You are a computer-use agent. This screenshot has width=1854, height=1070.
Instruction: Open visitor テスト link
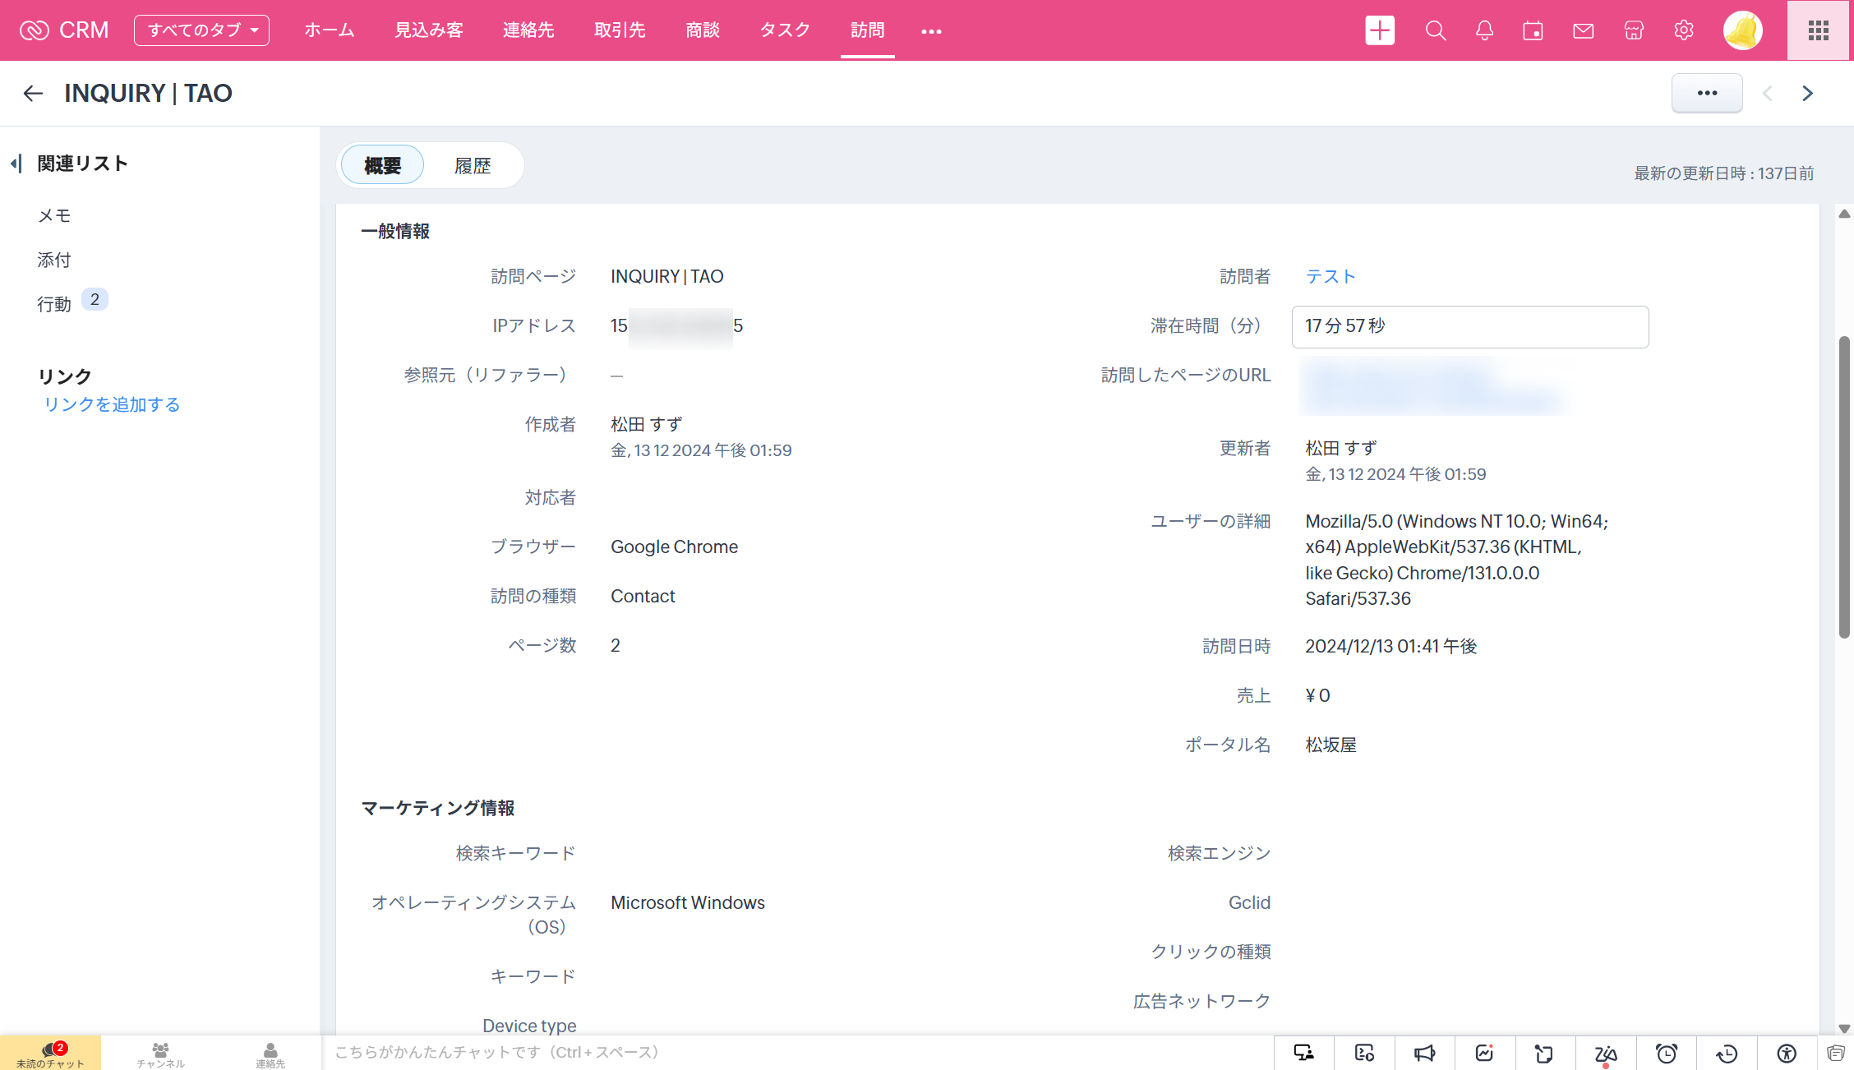point(1330,276)
